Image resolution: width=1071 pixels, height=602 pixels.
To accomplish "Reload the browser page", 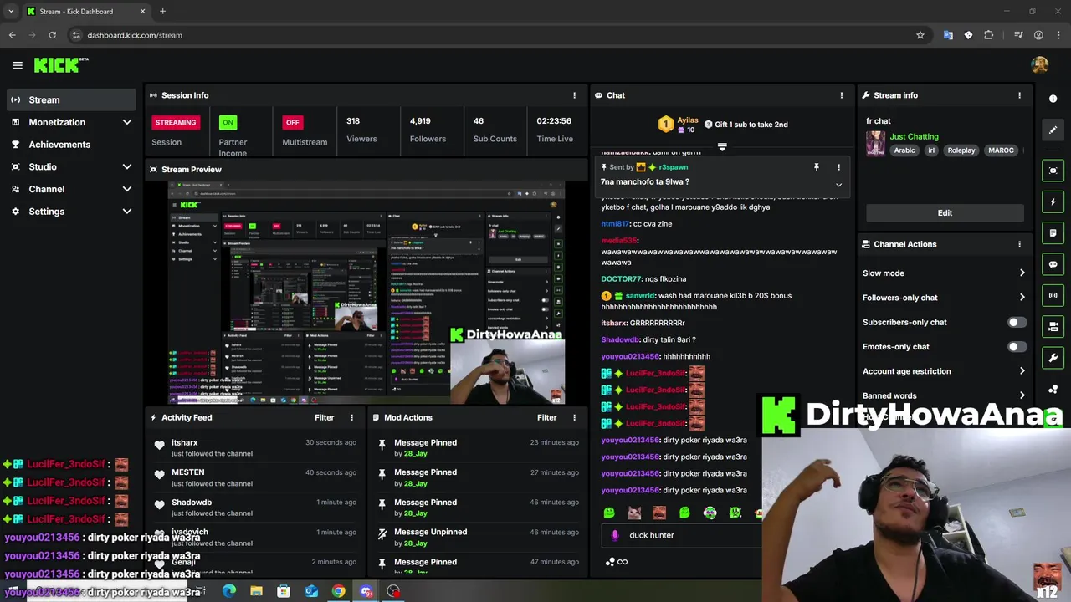I will [52, 35].
